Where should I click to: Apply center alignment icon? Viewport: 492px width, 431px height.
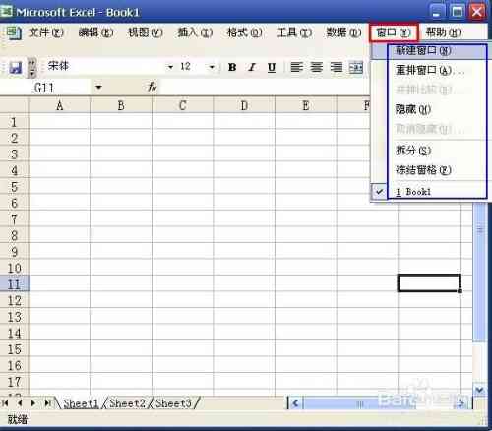coord(316,67)
